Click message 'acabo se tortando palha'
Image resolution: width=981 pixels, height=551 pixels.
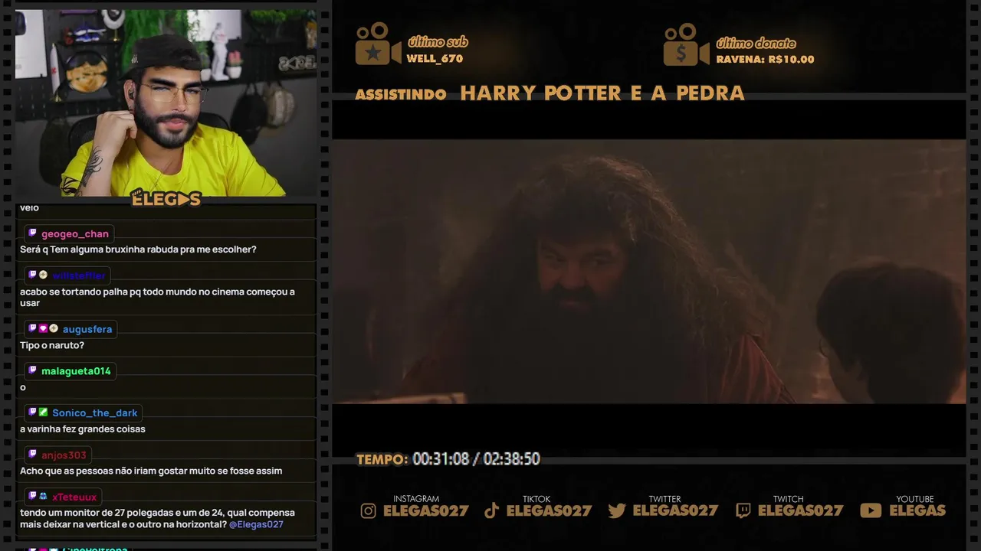[x=157, y=298]
